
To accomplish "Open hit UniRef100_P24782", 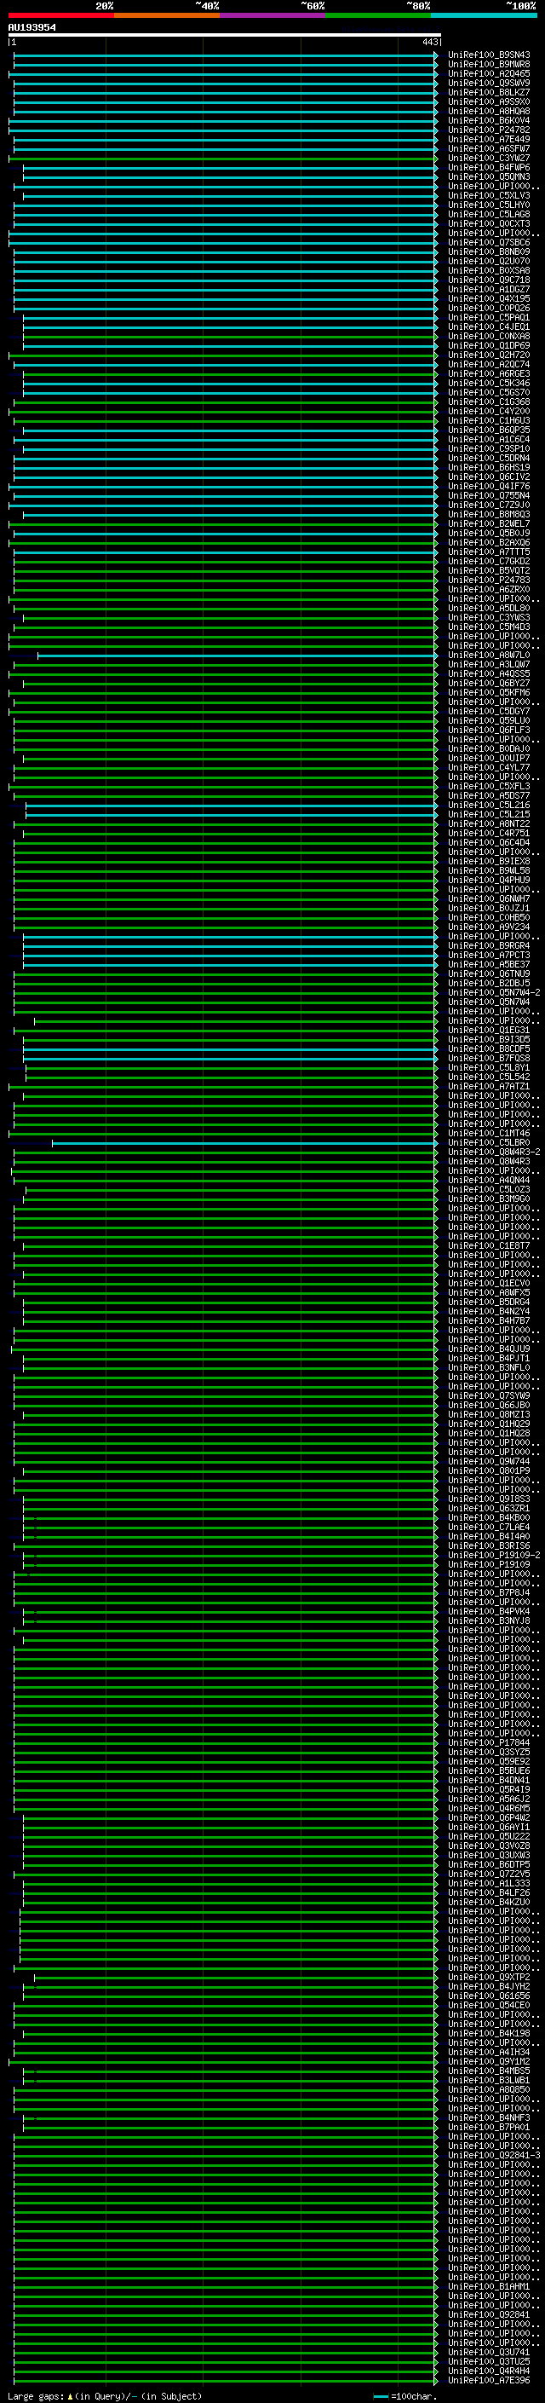I will pyautogui.click(x=489, y=130).
